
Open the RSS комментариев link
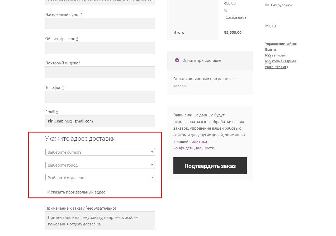pos(280,61)
